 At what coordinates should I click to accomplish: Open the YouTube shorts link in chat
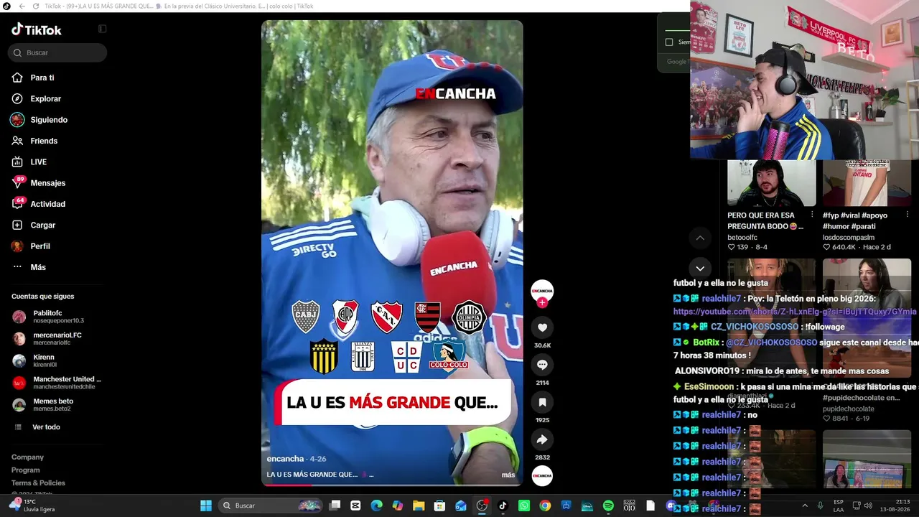795,312
